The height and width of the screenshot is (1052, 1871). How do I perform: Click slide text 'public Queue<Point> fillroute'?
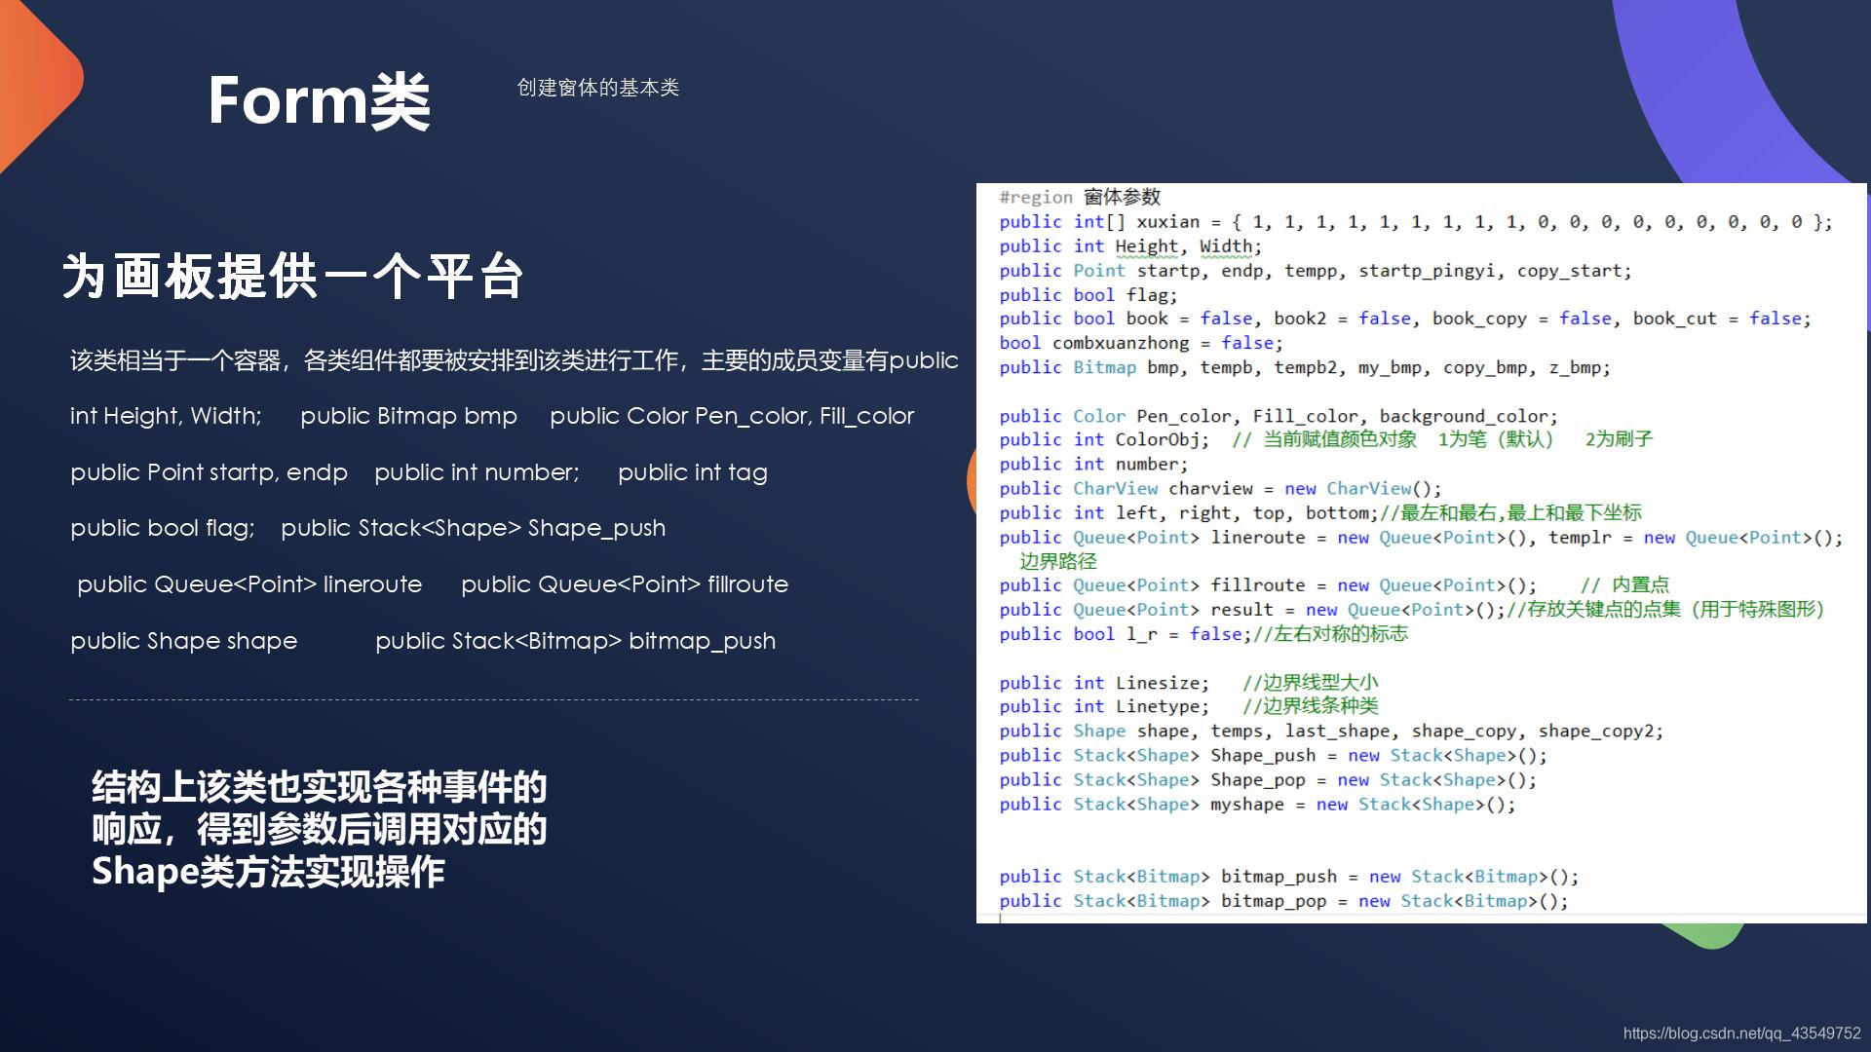click(625, 584)
